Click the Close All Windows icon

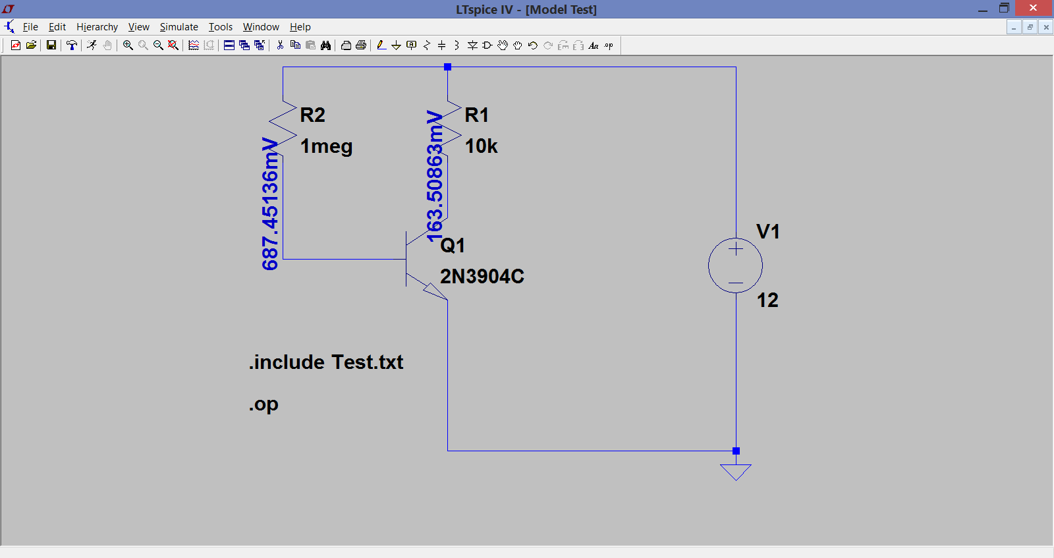(x=260, y=45)
